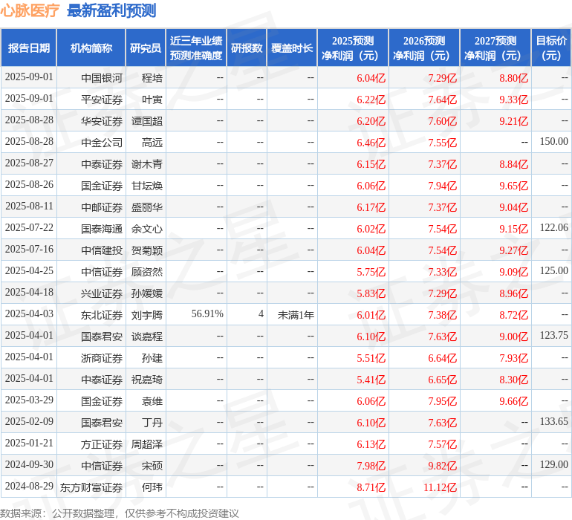Select institution 东方财富证券
Screen dimensions: 572x520
tap(91, 487)
